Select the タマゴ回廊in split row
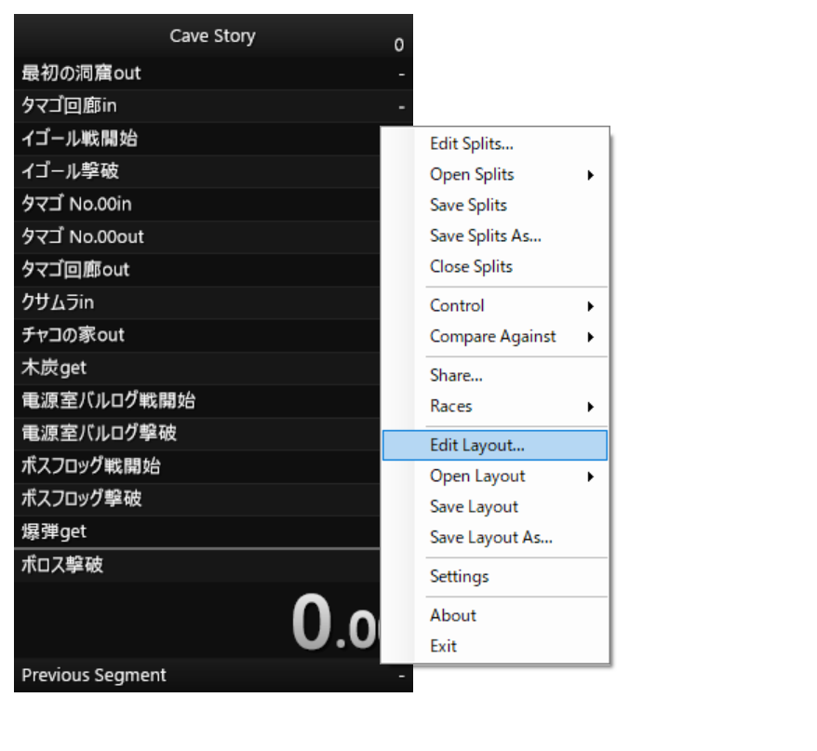This screenshot has height=751, width=817. coord(214,106)
